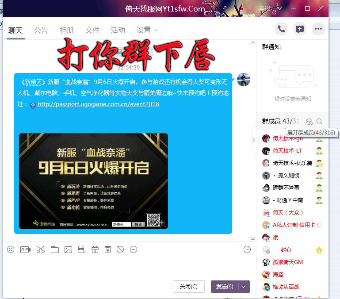Click the invite-to-chat plus bubble icon

[300, 29]
